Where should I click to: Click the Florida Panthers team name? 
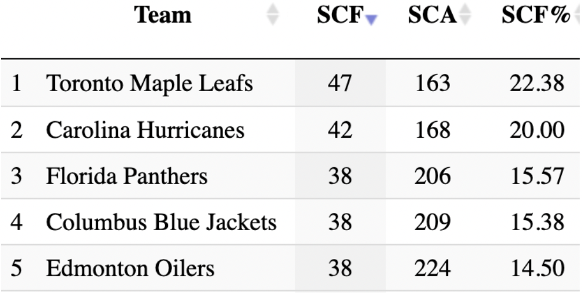(126, 176)
